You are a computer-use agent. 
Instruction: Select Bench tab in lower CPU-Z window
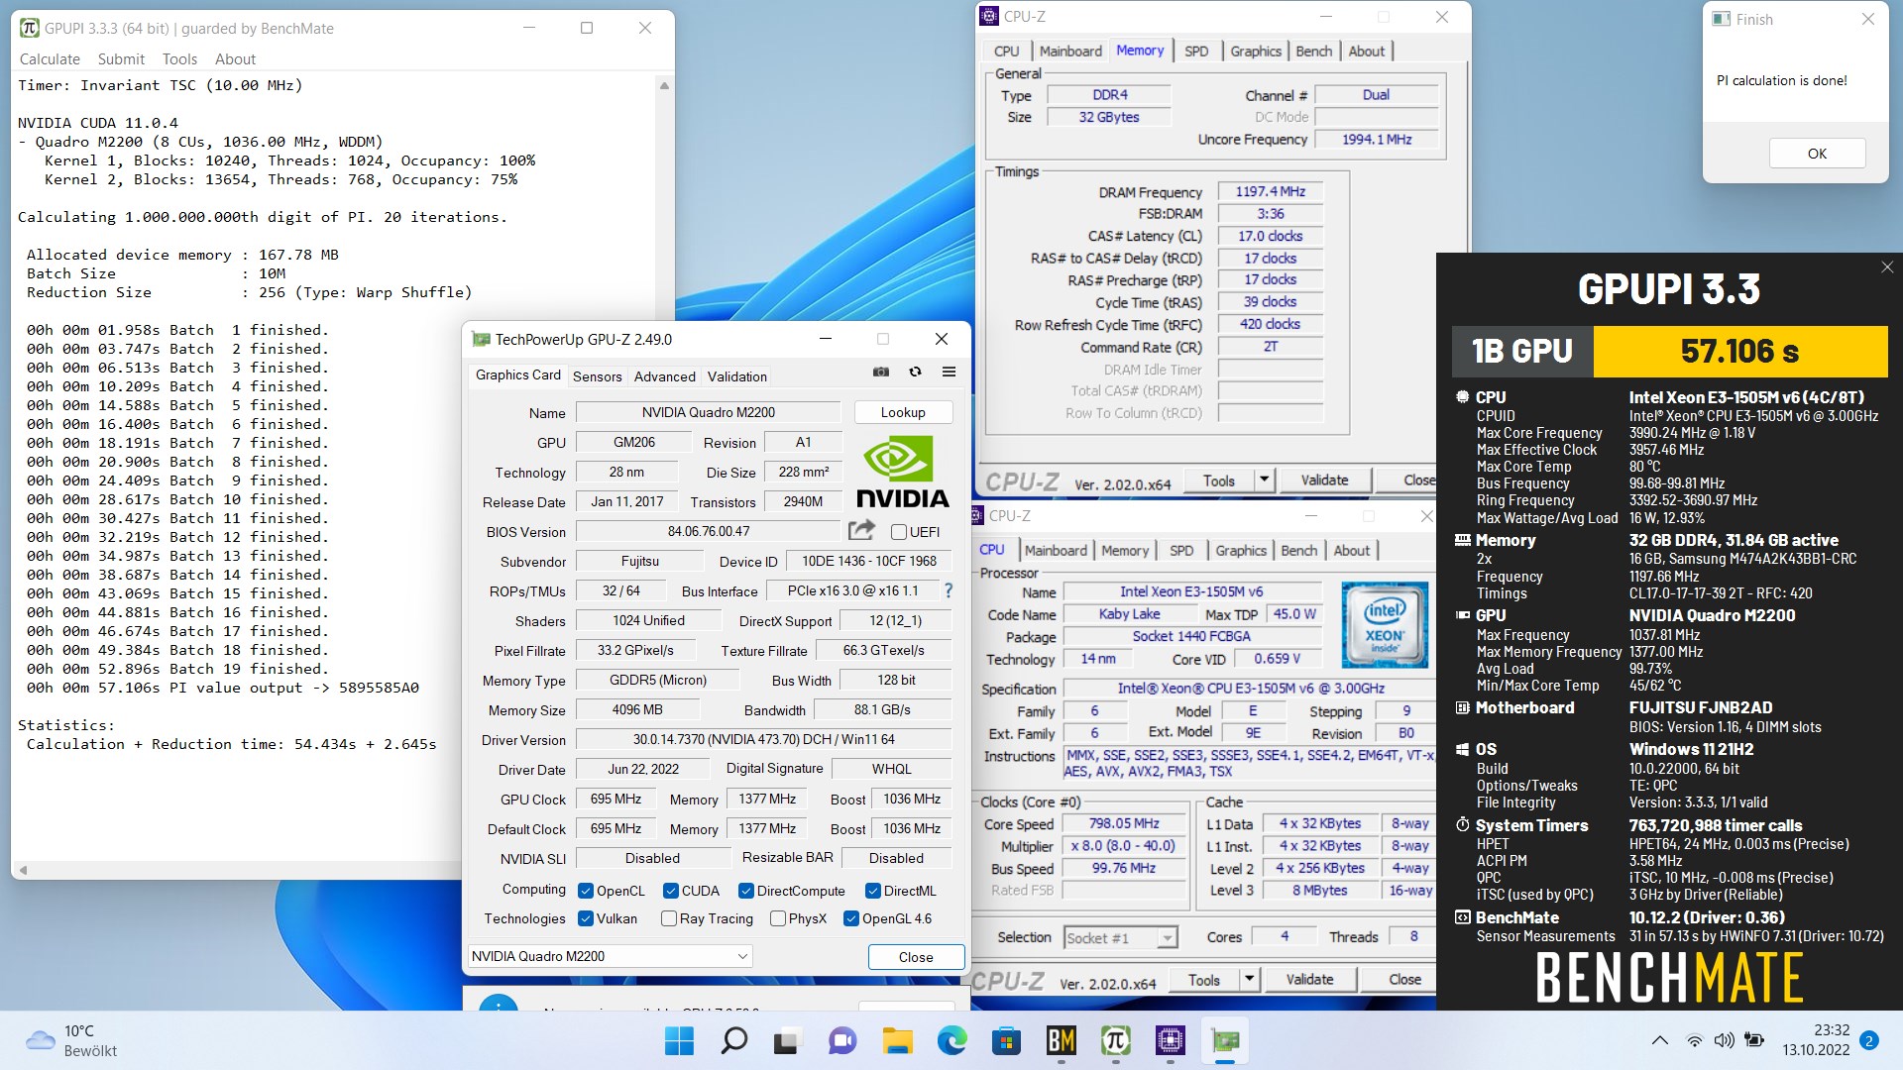[x=1298, y=551]
